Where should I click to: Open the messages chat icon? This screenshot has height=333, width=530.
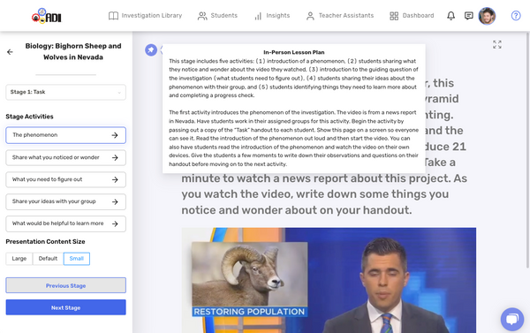click(468, 16)
